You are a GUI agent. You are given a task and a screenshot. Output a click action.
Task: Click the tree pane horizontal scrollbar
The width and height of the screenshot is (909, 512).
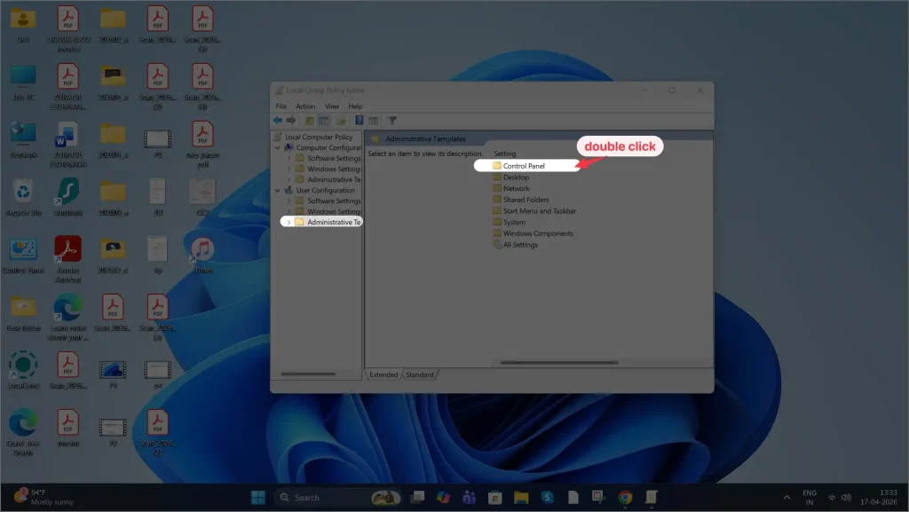308,374
